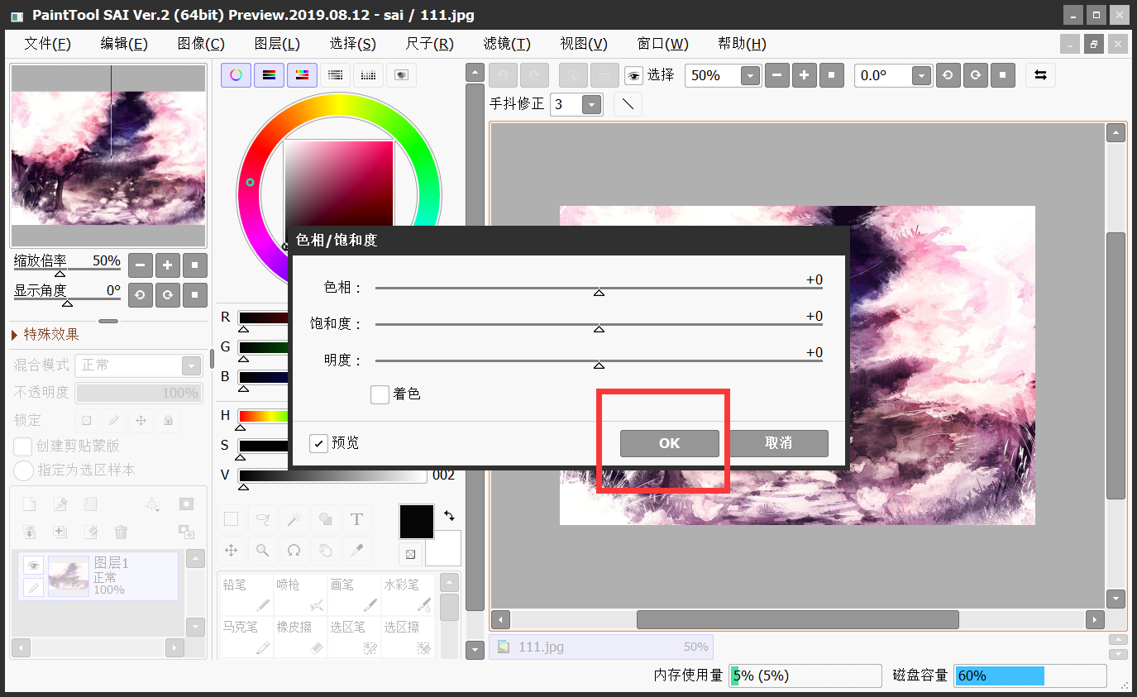Select the 水彩笔 watercolor brush
Image resolution: width=1137 pixels, height=697 pixels.
pos(407,594)
